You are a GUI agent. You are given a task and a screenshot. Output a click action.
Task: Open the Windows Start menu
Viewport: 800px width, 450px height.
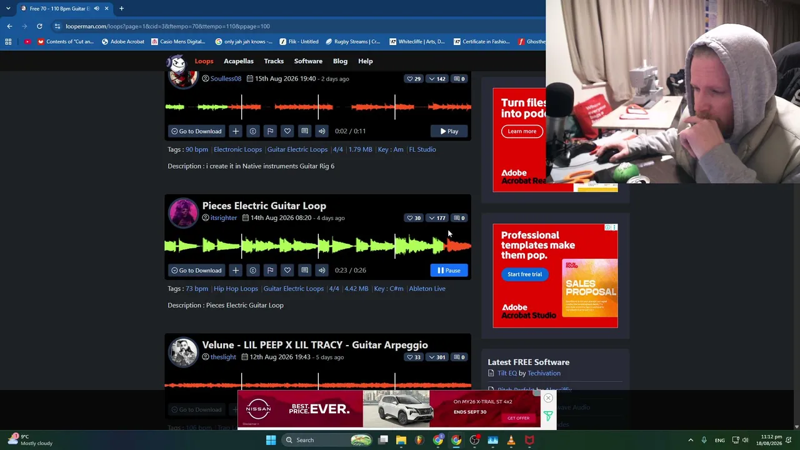pos(271,440)
